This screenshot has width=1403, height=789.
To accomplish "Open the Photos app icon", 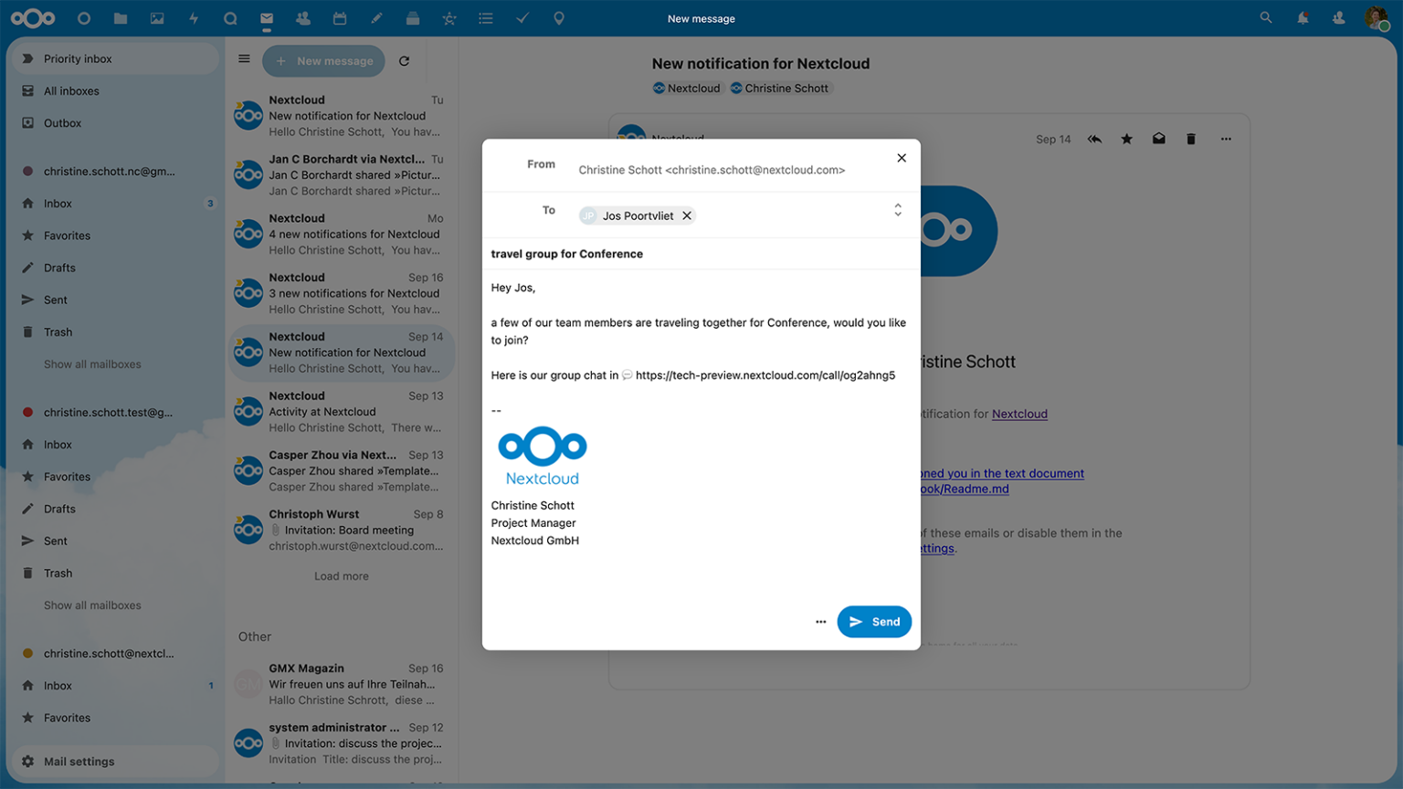I will [x=157, y=17].
